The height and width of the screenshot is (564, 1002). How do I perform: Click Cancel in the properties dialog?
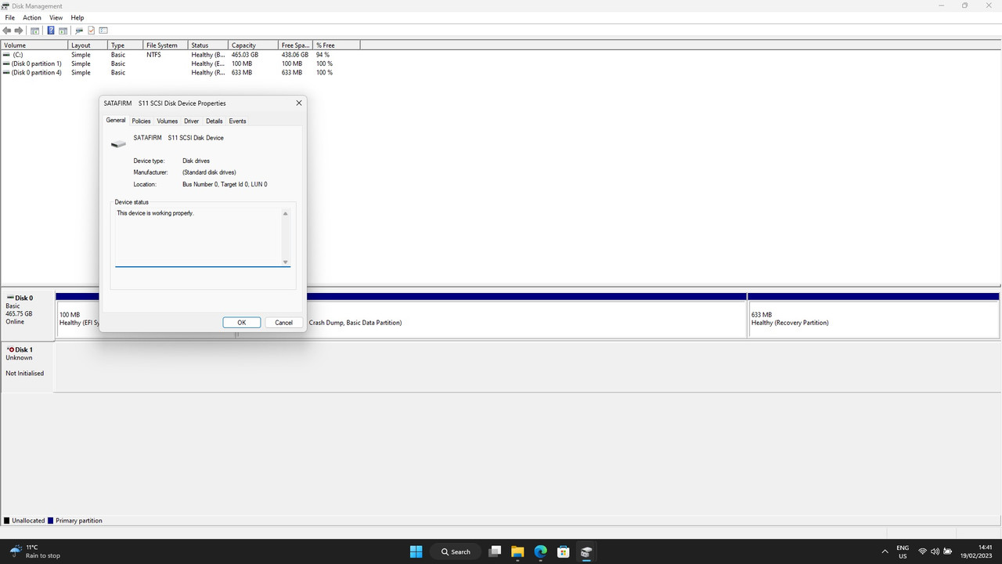click(284, 323)
